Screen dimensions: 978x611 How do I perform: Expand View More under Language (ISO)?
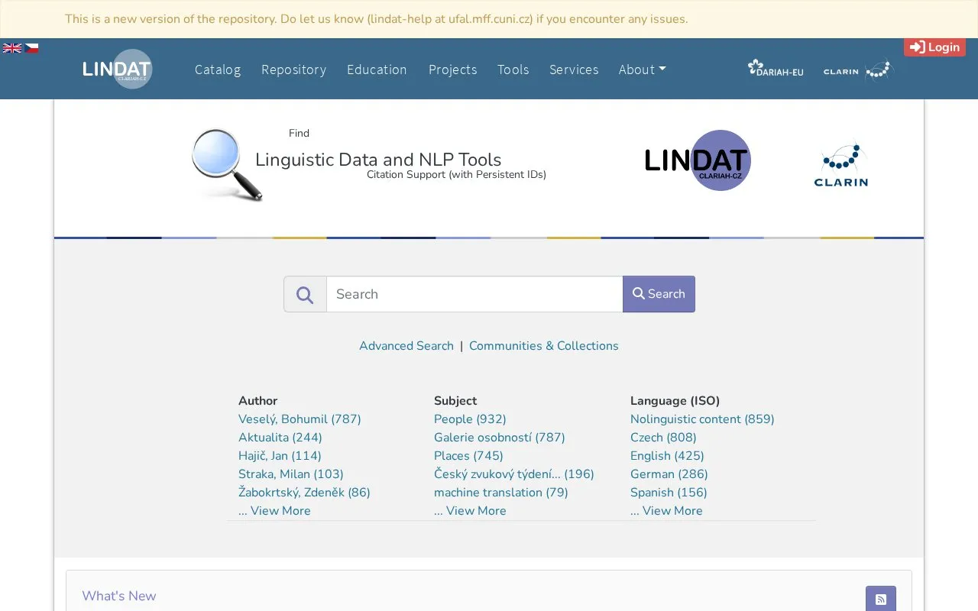click(x=666, y=511)
